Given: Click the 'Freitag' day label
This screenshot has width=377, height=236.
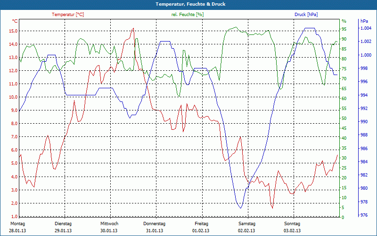Looking at the screenshot, I should (x=202, y=224).
